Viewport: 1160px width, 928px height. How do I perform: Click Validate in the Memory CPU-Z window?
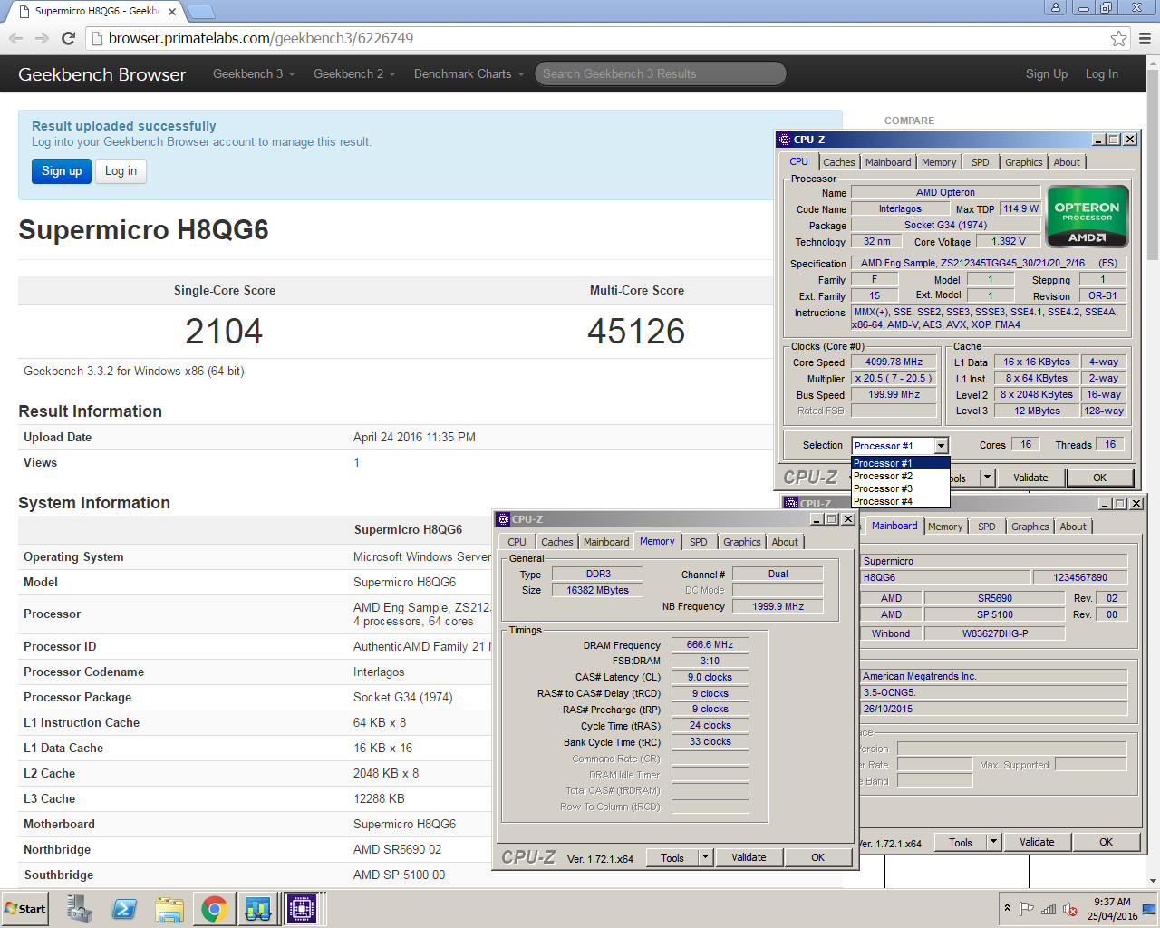pyautogui.click(x=749, y=857)
